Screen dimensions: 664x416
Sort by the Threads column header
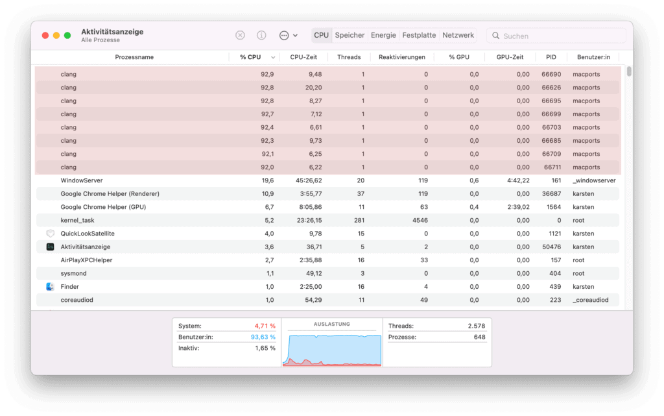click(349, 56)
